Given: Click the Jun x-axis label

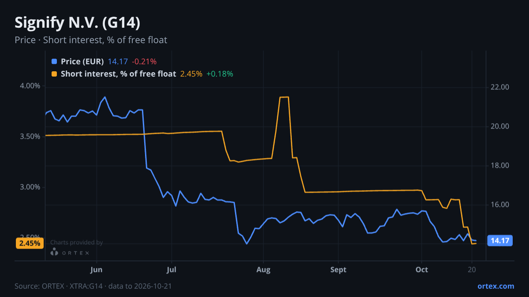Looking at the screenshot, I should point(96,269).
